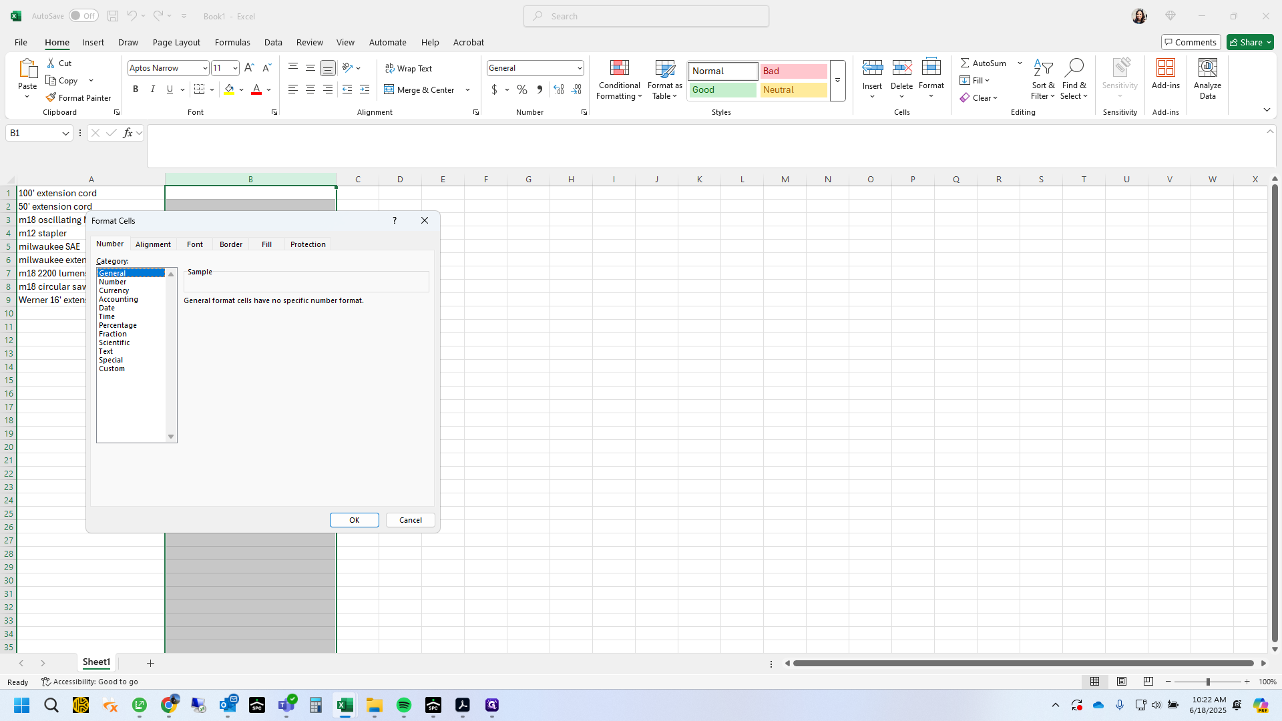Click Cancel in Format Cells dialog
The image size is (1282, 721).
pos(411,520)
